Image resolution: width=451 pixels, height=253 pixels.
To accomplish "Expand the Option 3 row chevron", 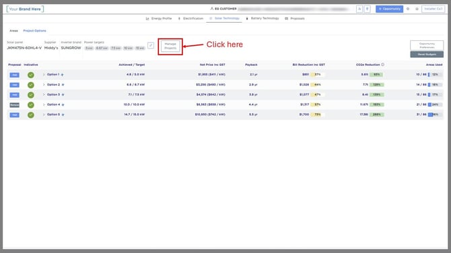I will point(44,95).
